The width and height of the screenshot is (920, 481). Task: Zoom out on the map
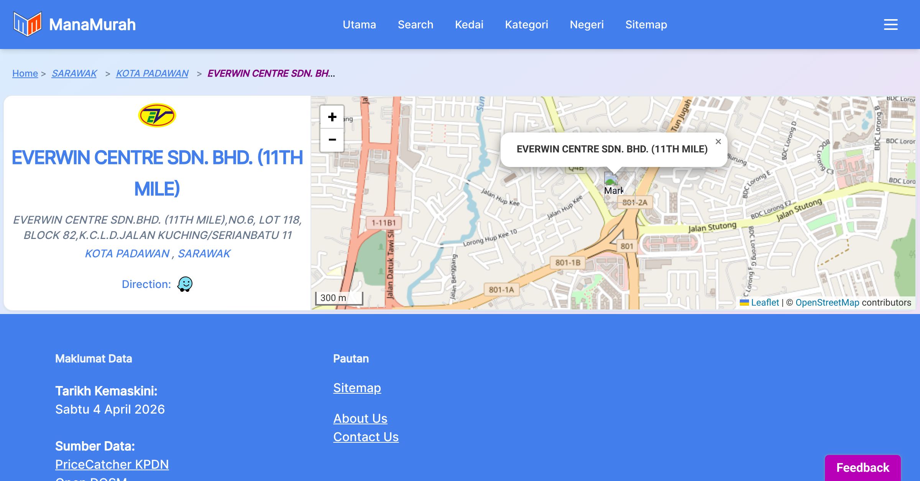click(332, 140)
